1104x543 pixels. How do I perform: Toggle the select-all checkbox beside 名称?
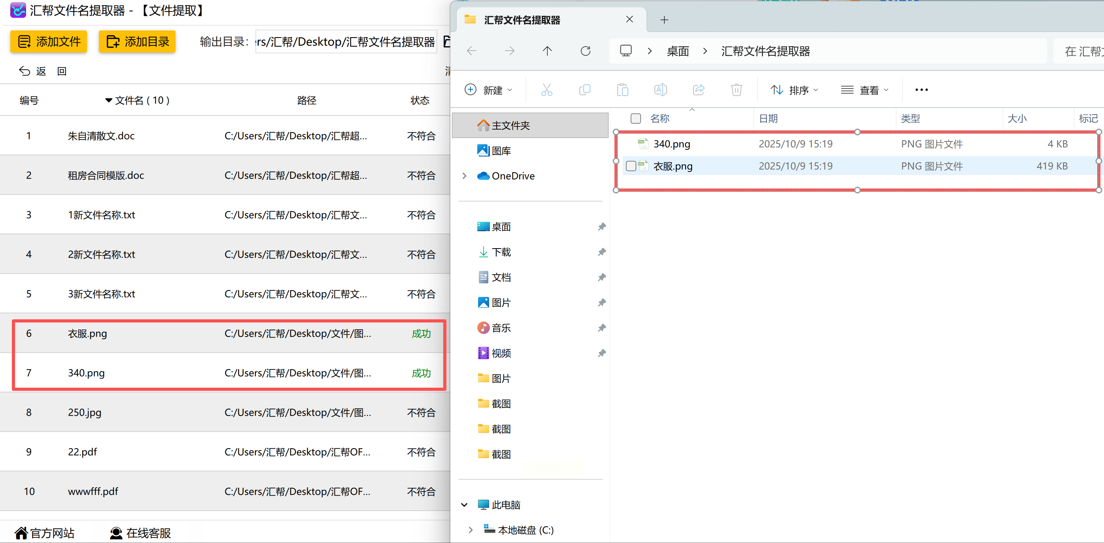tap(635, 119)
